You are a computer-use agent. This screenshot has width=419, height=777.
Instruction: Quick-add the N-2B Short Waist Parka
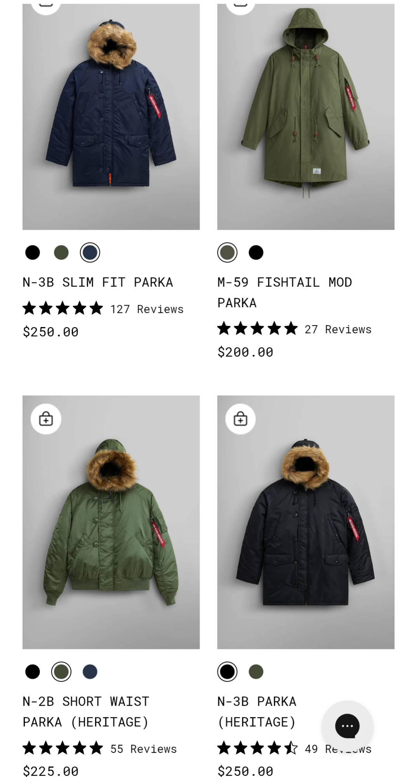pos(46,419)
